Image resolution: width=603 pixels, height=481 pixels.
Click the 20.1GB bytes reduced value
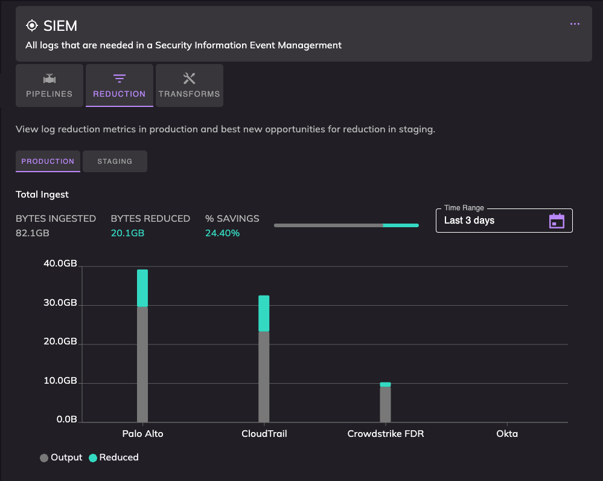[127, 233]
